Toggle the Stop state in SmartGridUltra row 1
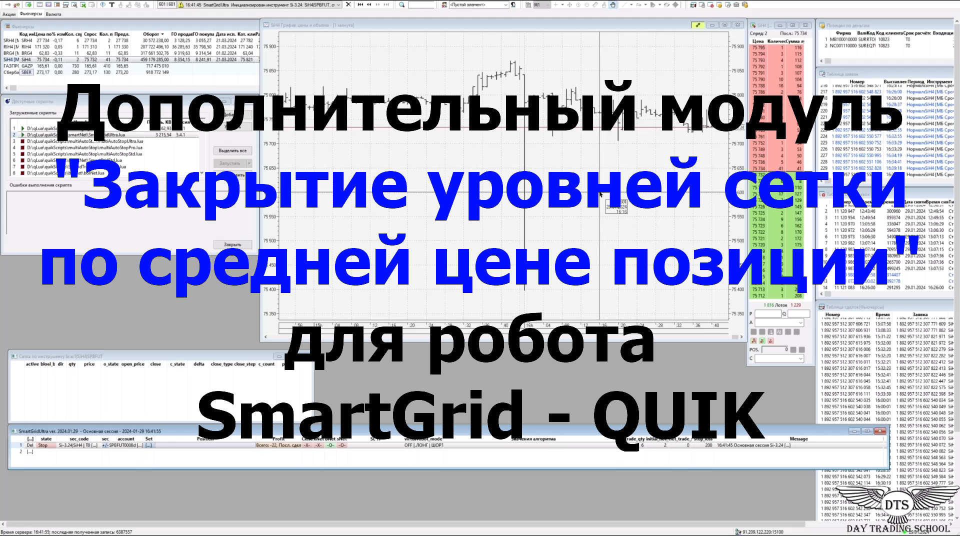The width and height of the screenshot is (960, 536). click(44, 445)
